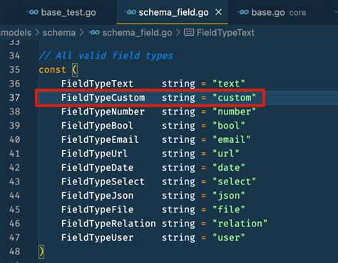Open schema_field.go breadcrumb item
The height and width of the screenshot is (263, 338).
click(137, 33)
